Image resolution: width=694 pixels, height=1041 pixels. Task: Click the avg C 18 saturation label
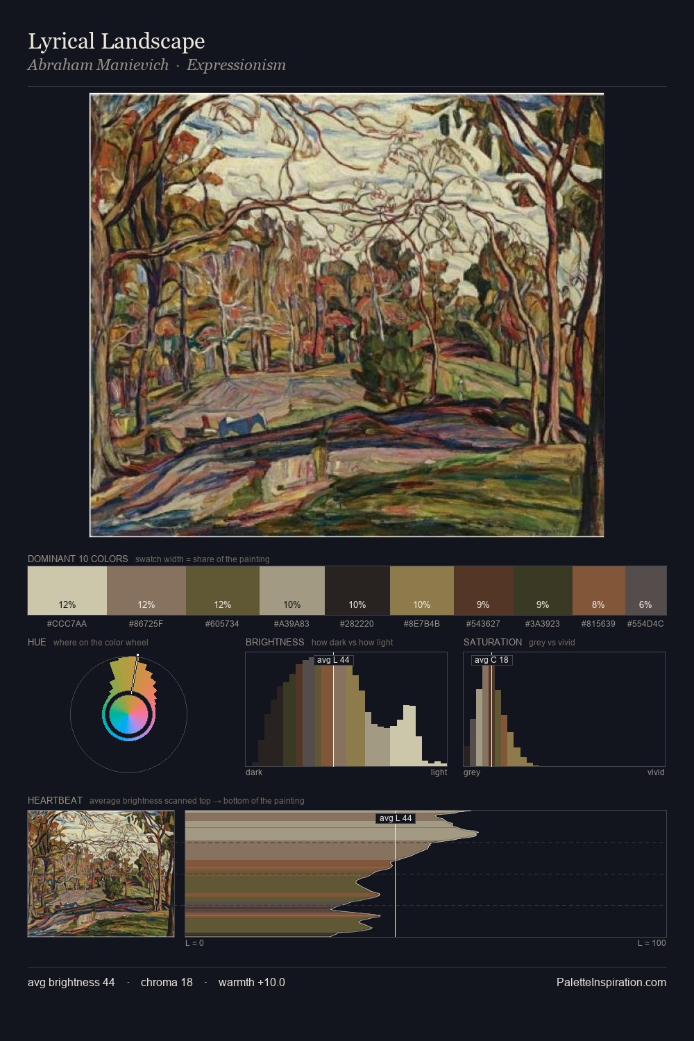491,660
